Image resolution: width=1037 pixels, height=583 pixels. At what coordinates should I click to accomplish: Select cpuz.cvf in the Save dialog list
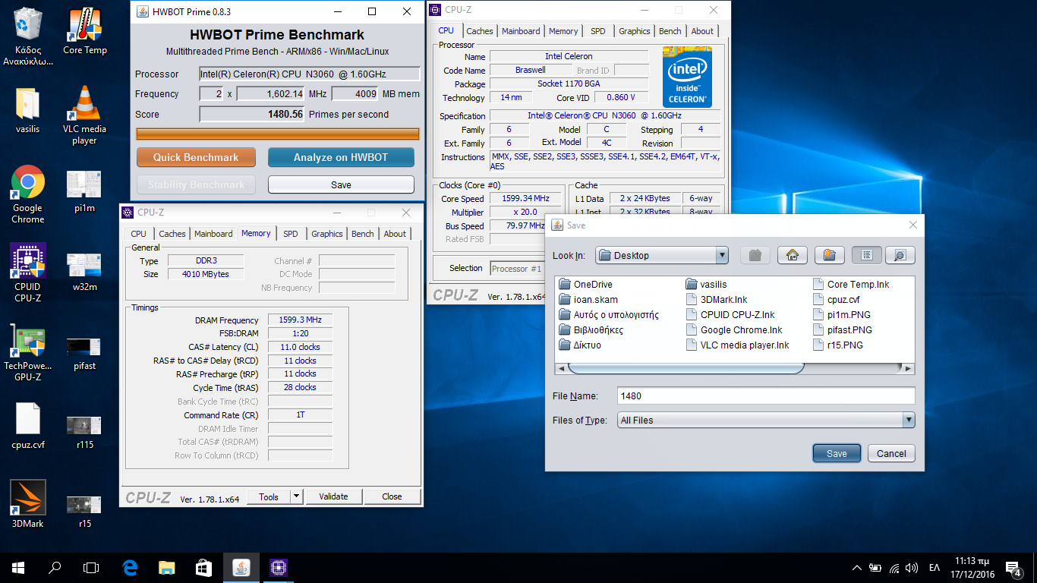[x=836, y=300]
